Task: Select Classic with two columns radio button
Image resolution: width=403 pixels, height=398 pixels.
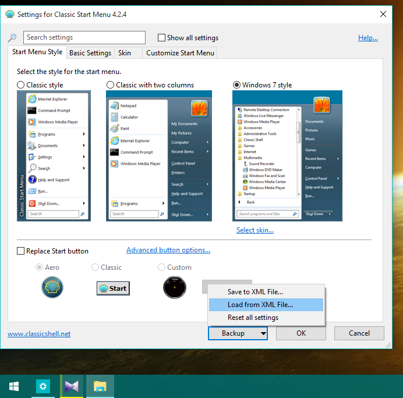Action: [110, 85]
